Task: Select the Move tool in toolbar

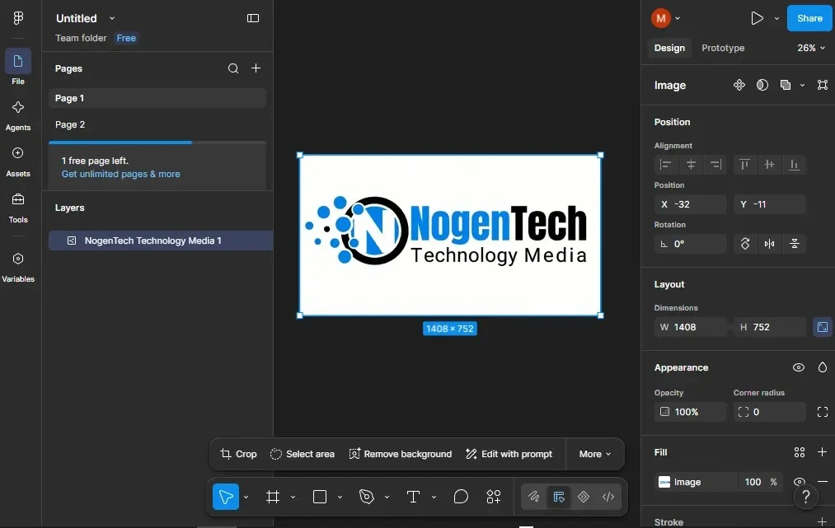Action: (226, 497)
